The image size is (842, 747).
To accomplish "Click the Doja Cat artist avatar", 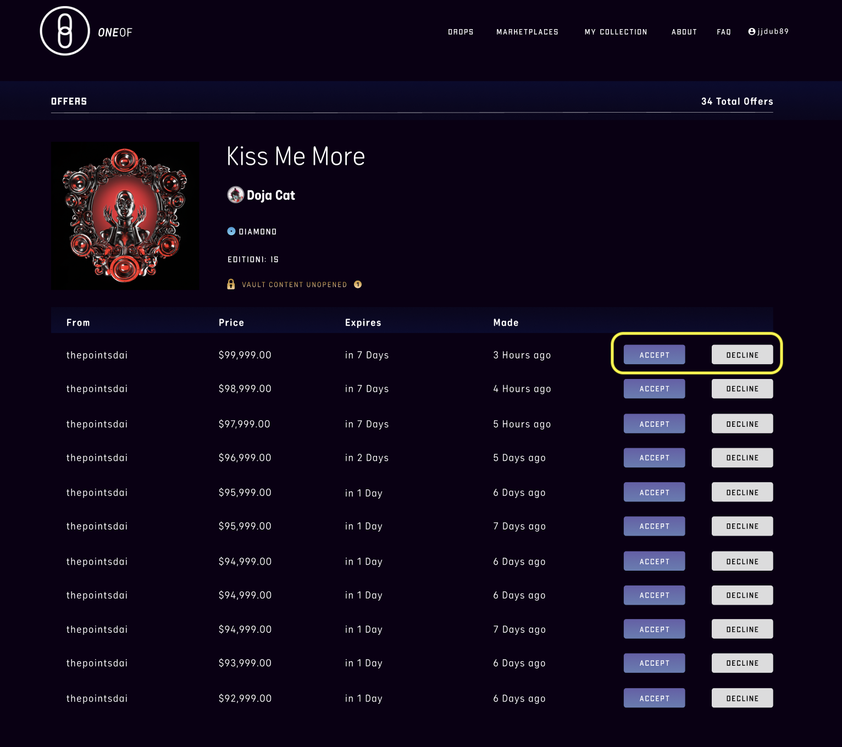I will [236, 195].
